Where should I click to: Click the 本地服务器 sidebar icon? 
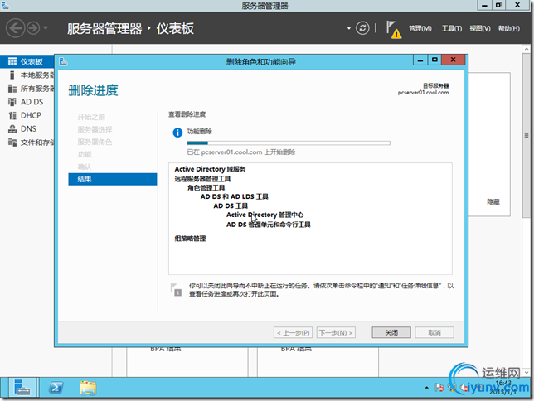[12, 75]
